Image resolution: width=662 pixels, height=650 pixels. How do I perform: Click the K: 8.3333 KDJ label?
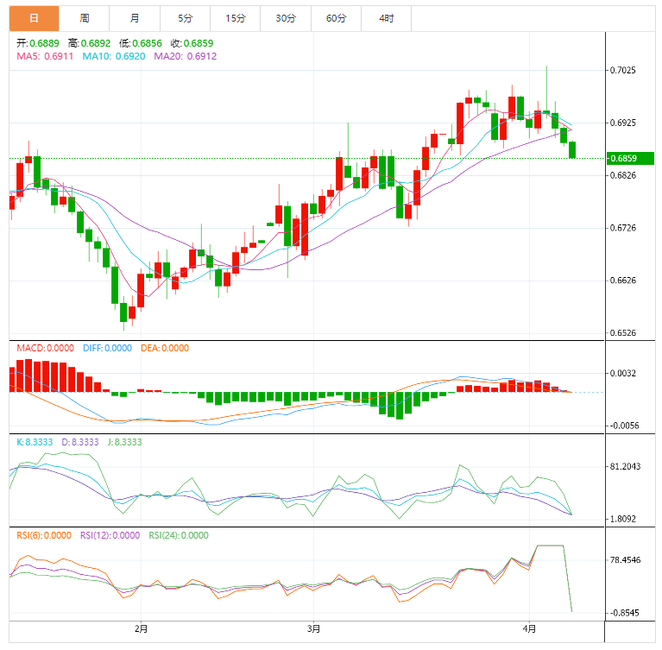point(35,442)
